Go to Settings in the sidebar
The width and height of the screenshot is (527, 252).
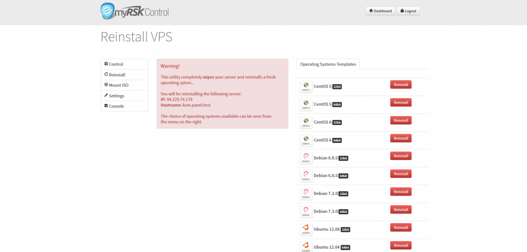[x=124, y=96]
